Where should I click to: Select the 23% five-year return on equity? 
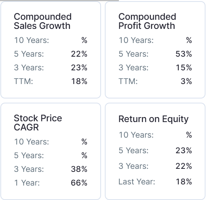point(183,151)
